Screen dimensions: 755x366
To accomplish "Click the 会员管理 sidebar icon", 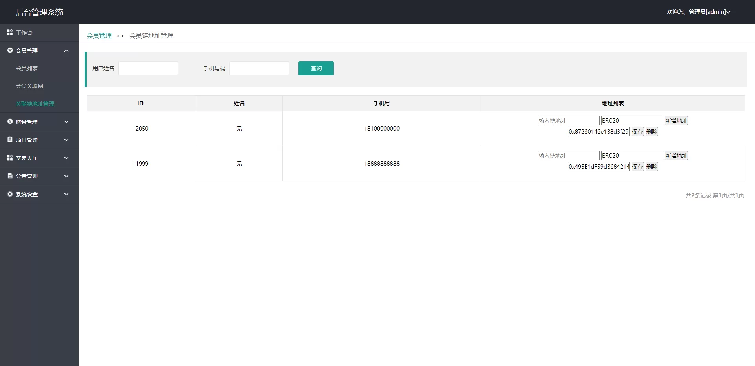I will pyautogui.click(x=10, y=50).
